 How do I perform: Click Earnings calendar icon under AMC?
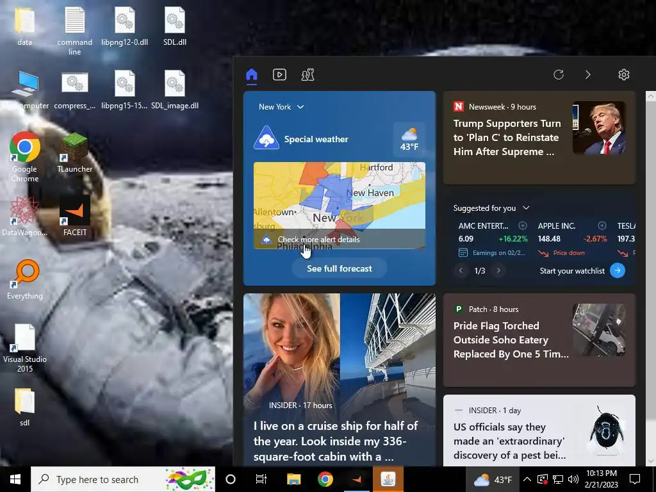point(463,252)
